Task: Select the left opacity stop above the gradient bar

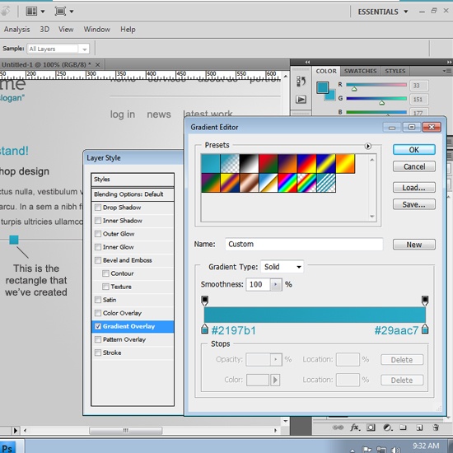Action: pyautogui.click(x=204, y=301)
